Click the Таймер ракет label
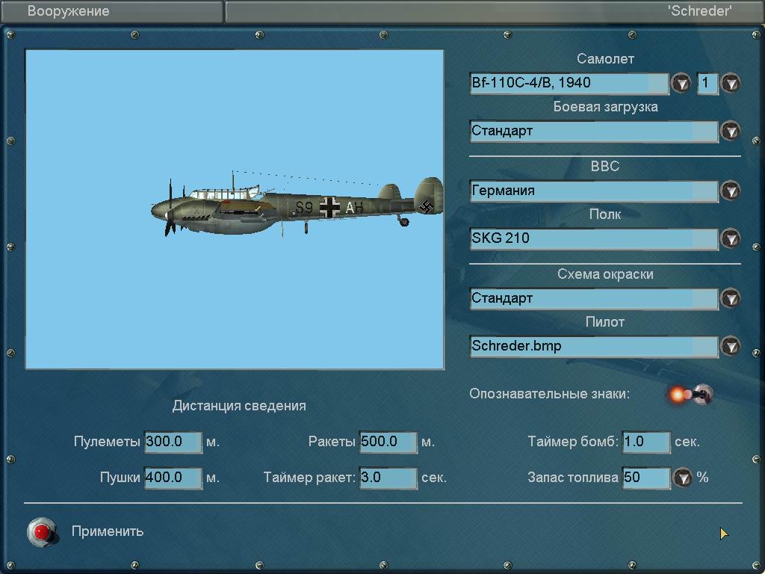Viewport: 765px width, 574px height. pos(309,478)
